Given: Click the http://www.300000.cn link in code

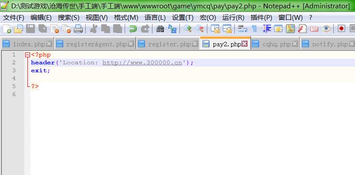Looking at the screenshot, I should (x=142, y=63).
